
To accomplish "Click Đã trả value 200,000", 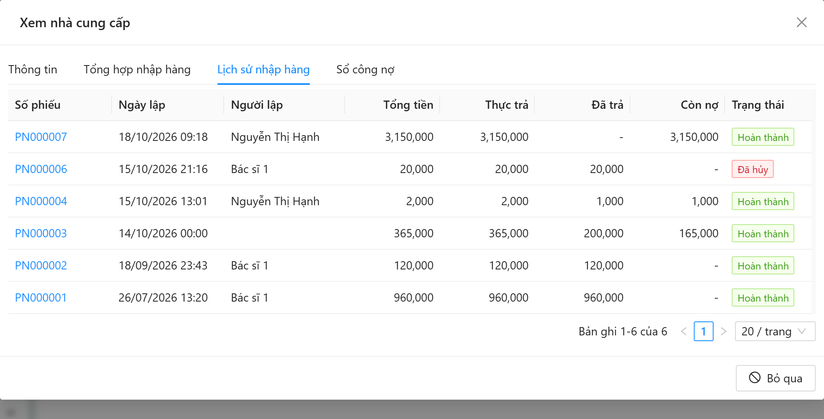I will (604, 233).
